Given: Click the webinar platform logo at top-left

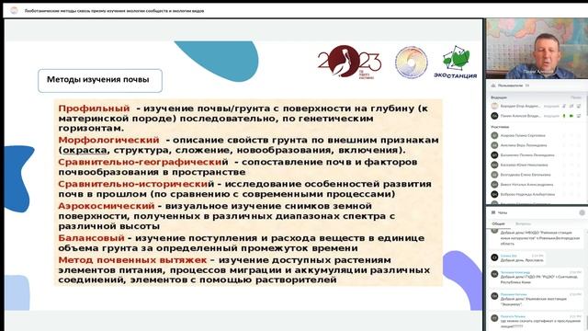Looking at the screenshot, I should (14, 10).
